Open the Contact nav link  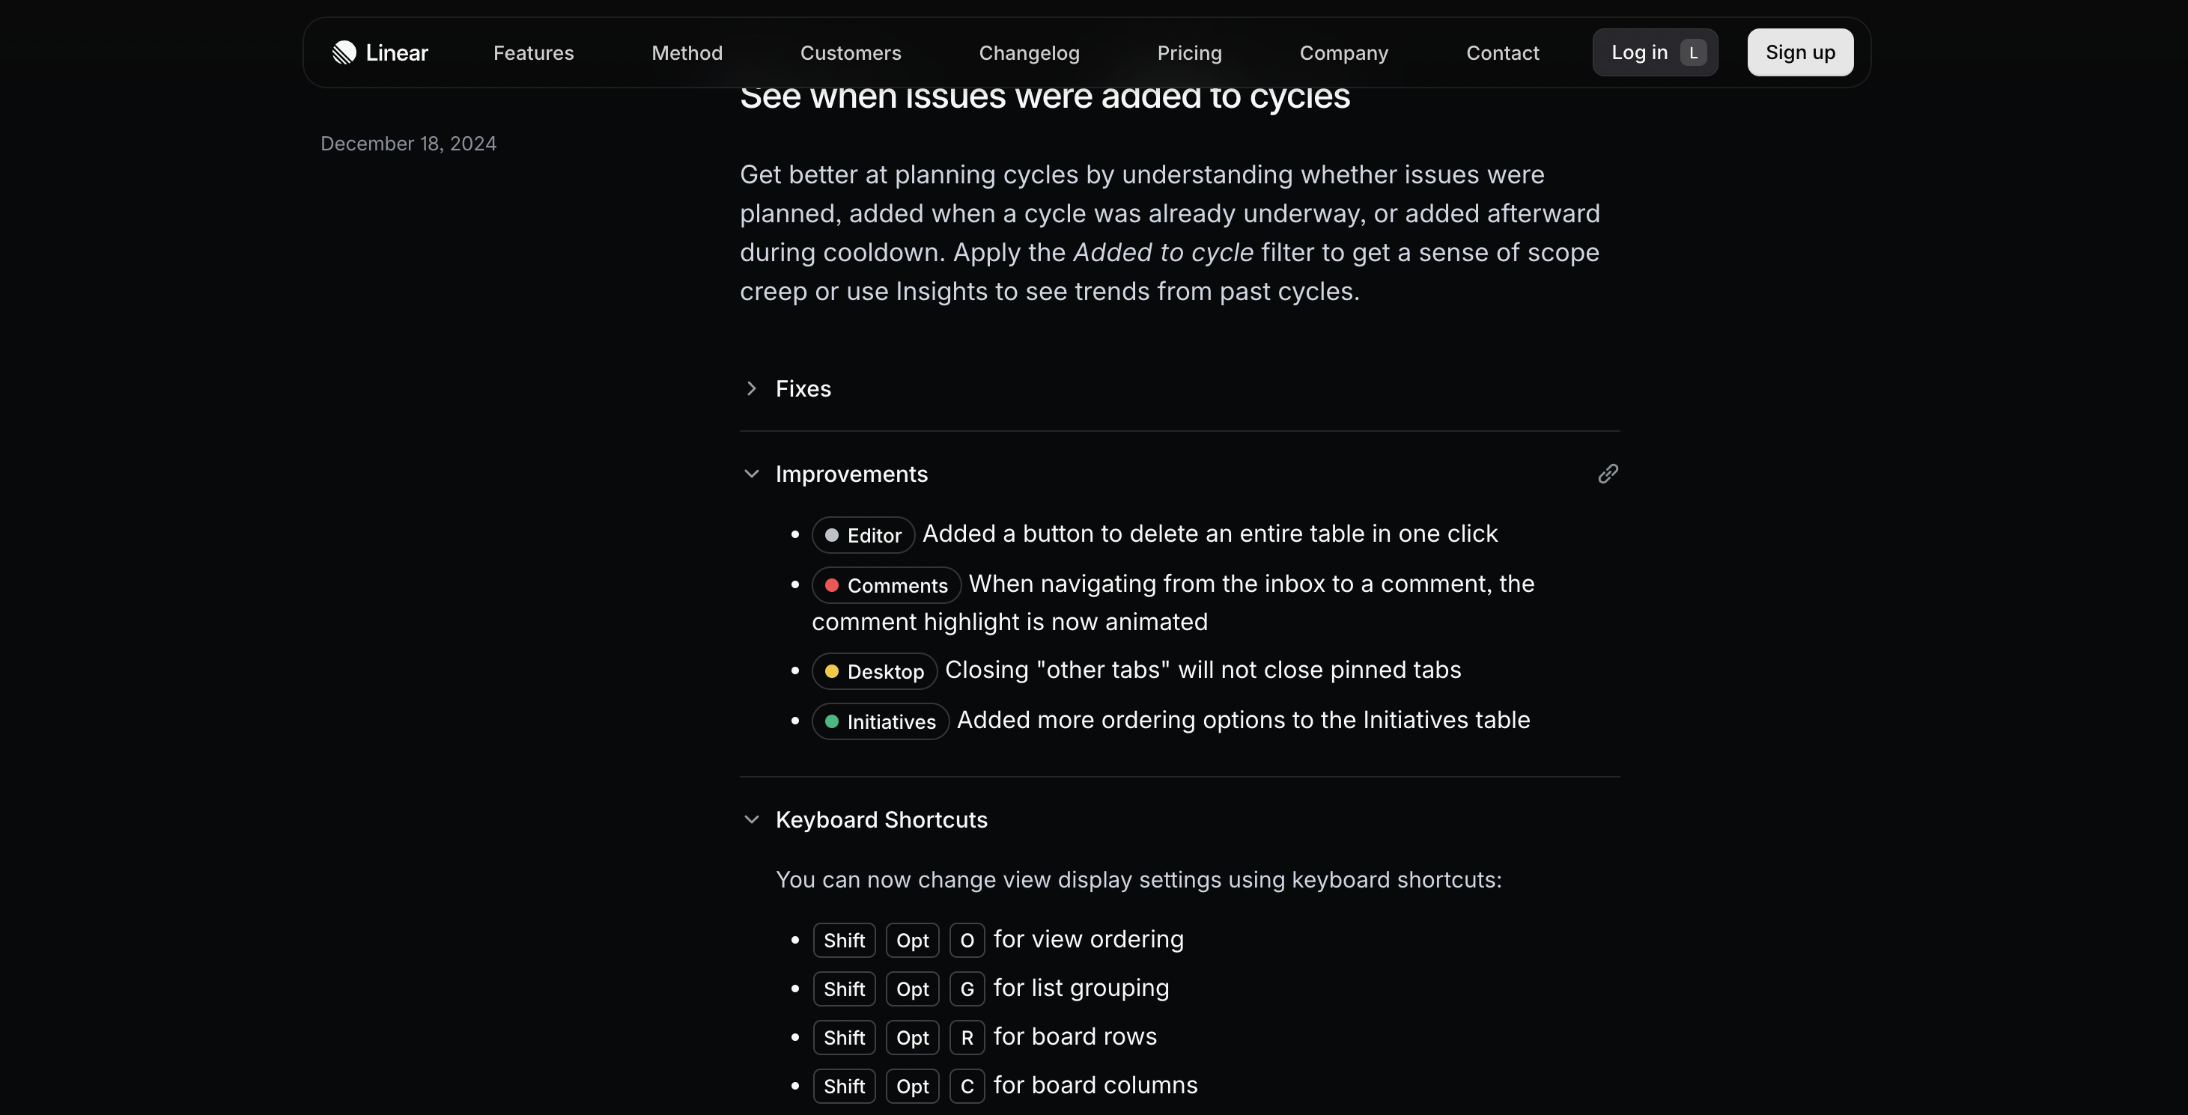click(1501, 52)
